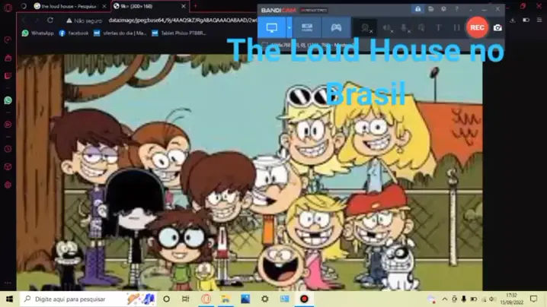Open Bandicam output folder icon
Screen dimensions: 547x307
click(x=431, y=9)
